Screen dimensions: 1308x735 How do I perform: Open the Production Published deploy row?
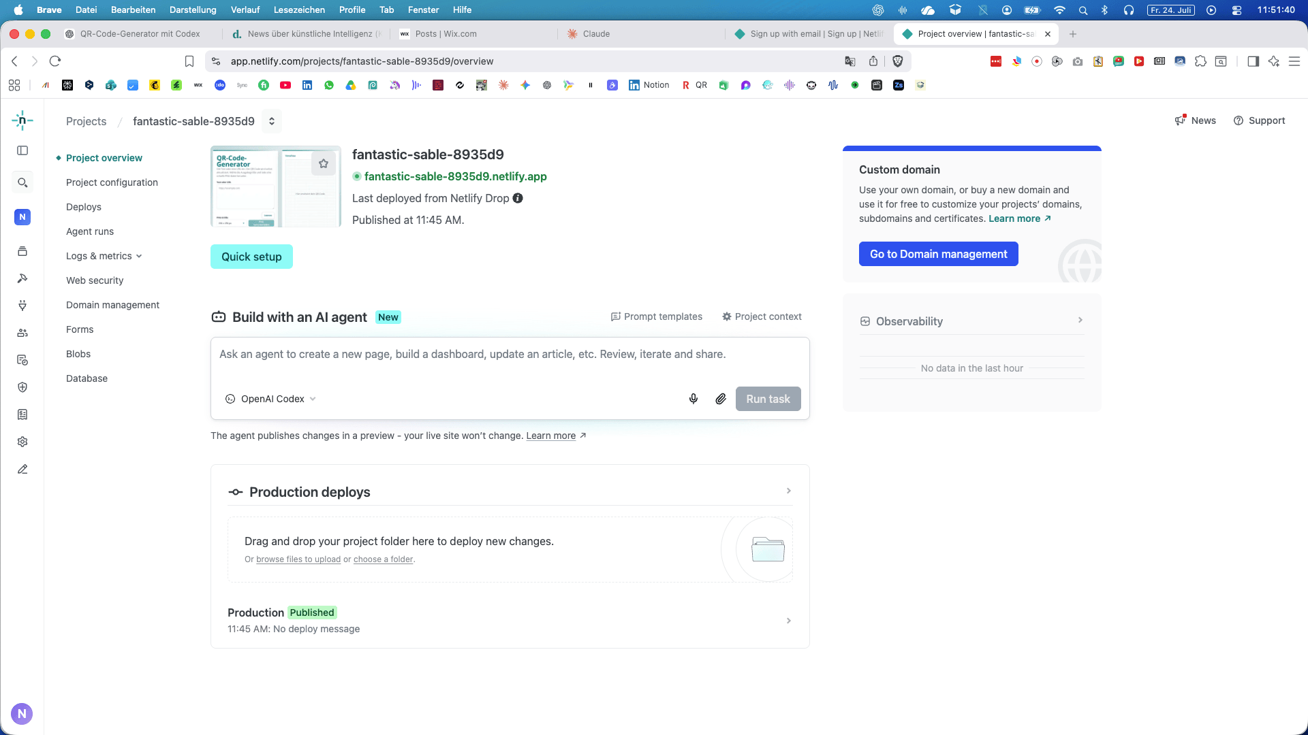(x=510, y=620)
